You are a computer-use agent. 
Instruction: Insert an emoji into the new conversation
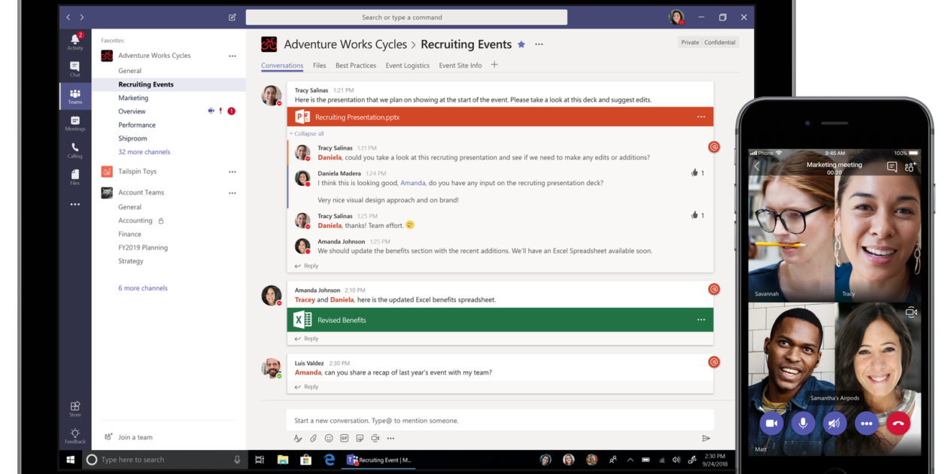[329, 437]
